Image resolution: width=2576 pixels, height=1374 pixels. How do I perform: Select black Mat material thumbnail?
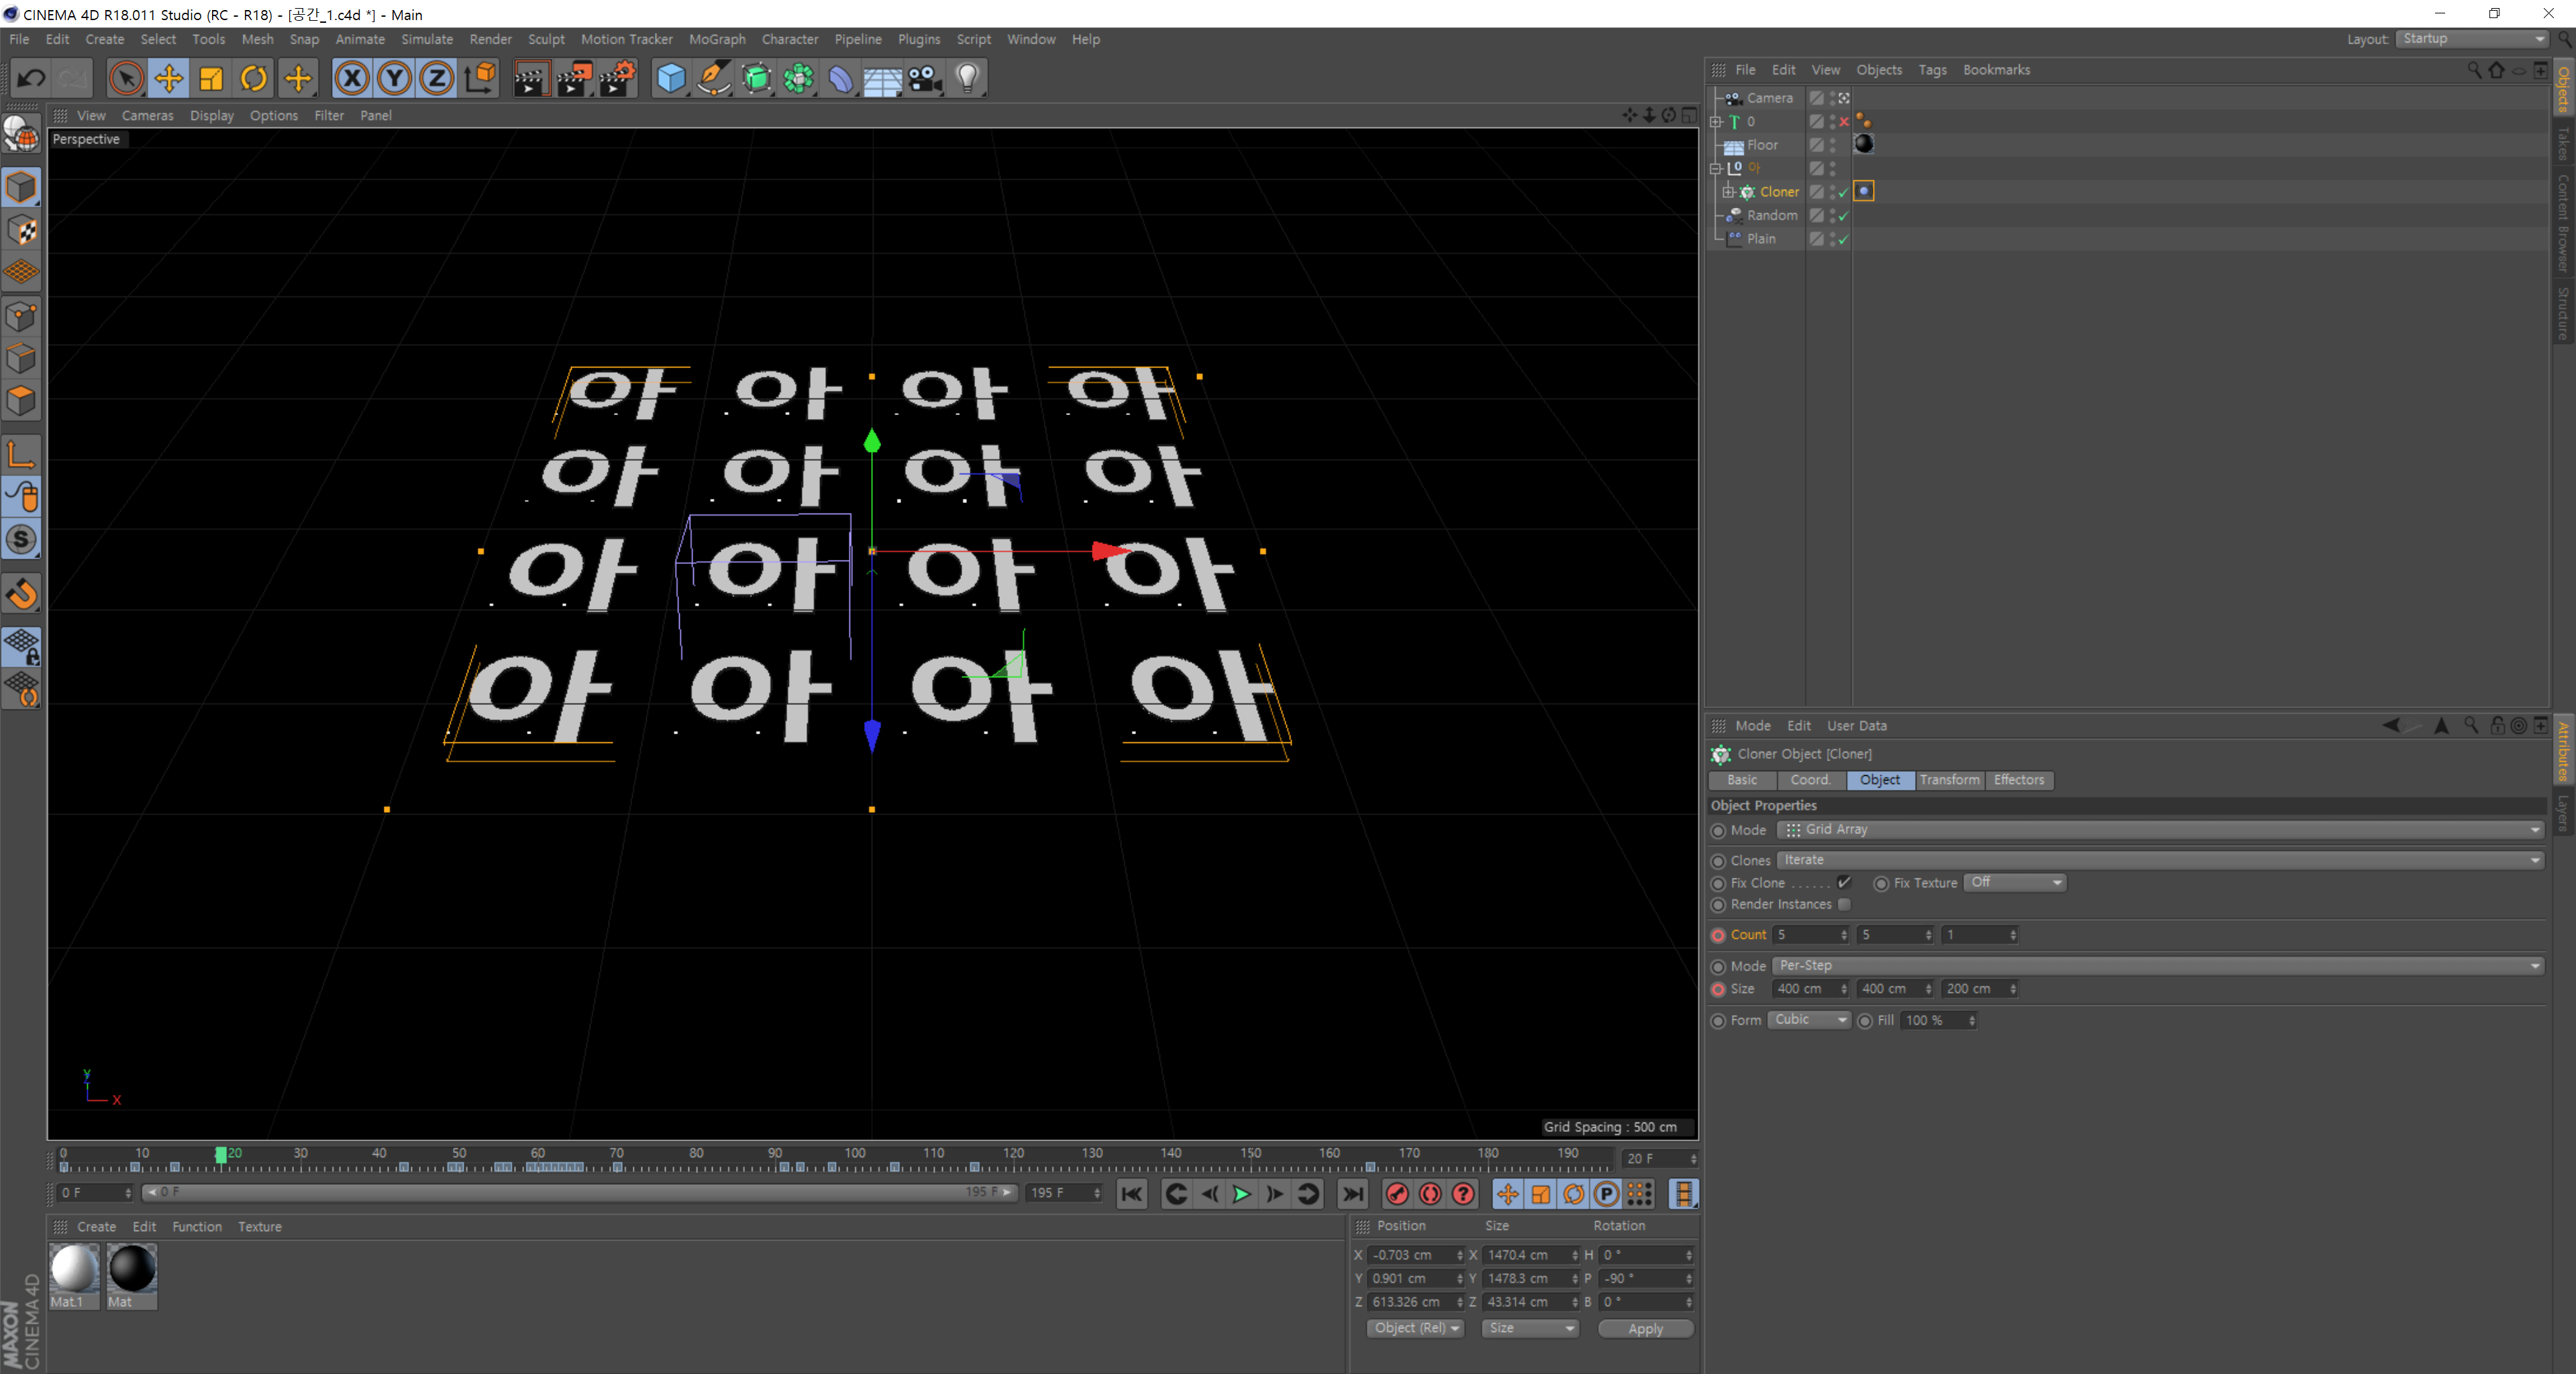point(132,1269)
